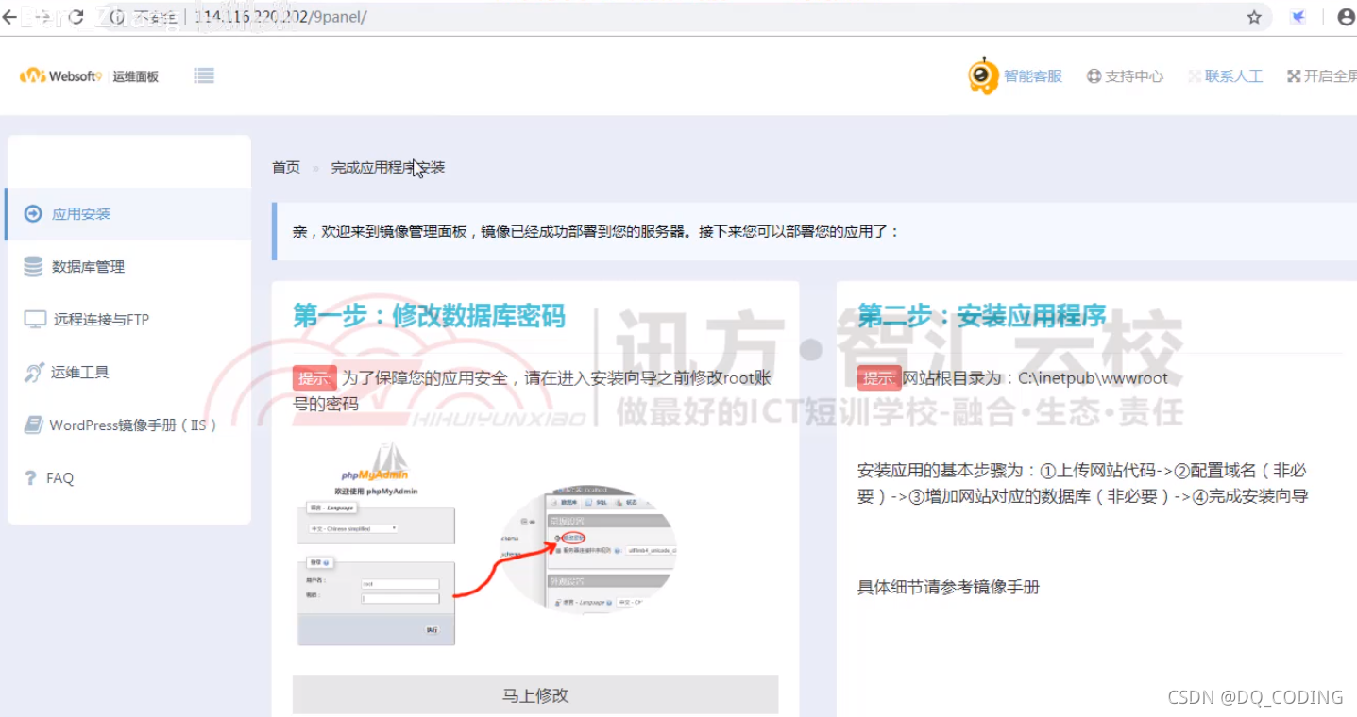Expand the browser profile avatar menu
1357x717 pixels.
[1345, 16]
